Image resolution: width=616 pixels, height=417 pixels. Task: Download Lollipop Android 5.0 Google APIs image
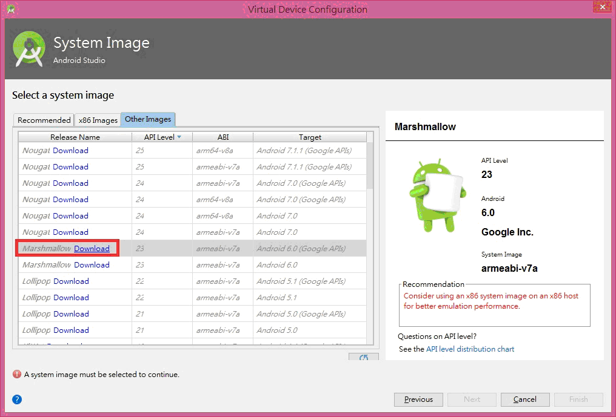coord(71,314)
